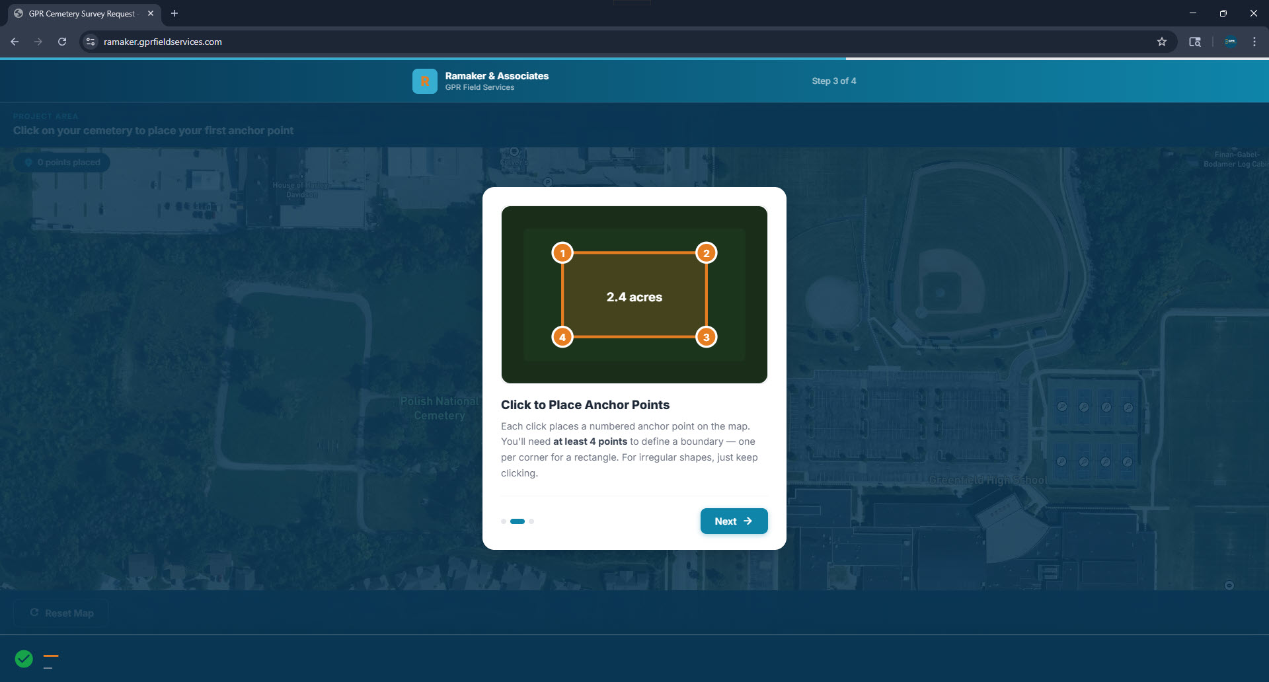Viewport: 1269px width, 682px height.
Task: Click the address bar URL field
Action: pos(595,42)
